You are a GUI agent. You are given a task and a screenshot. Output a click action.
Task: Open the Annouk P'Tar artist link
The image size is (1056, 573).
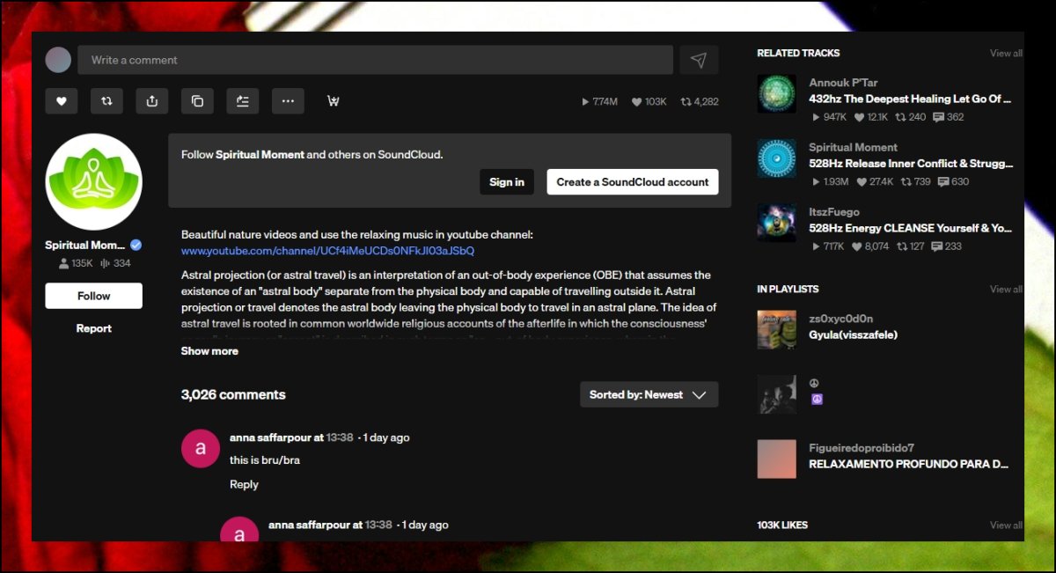click(843, 83)
